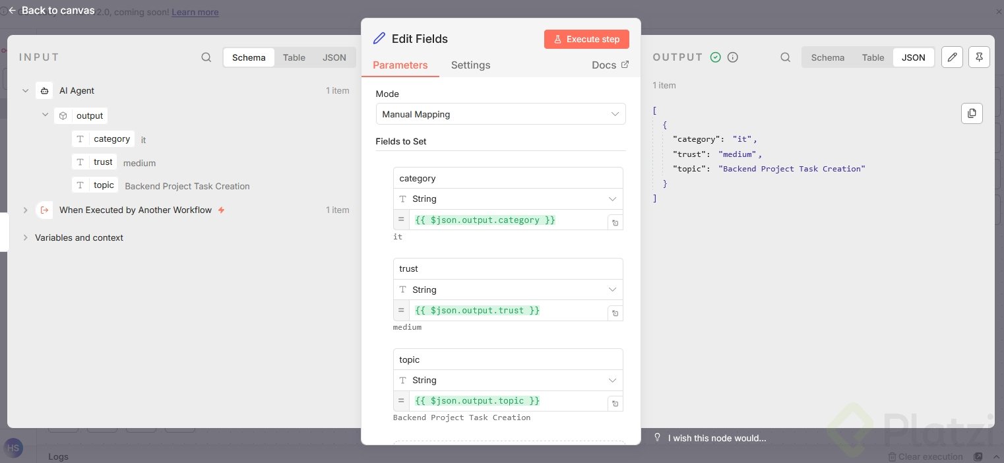Switch to the Parameters tab
The width and height of the screenshot is (1004, 463).
pyautogui.click(x=400, y=65)
